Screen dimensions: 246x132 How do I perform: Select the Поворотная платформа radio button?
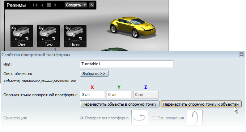click(82, 118)
